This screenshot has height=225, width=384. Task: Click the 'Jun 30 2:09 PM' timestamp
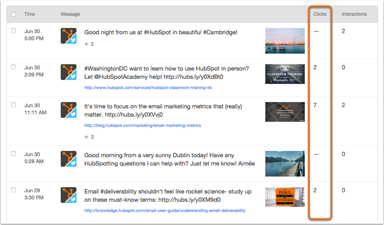coord(34,71)
